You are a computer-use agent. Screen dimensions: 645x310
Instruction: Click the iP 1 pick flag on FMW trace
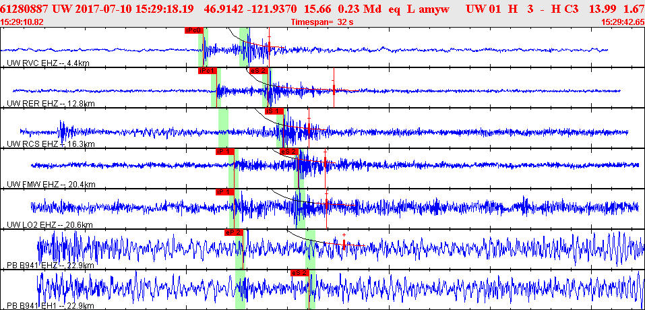224,152
